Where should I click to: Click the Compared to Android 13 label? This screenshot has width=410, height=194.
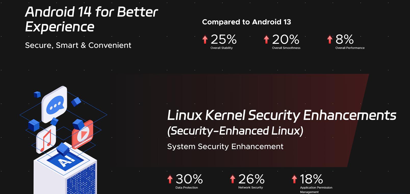tap(247, 22)
